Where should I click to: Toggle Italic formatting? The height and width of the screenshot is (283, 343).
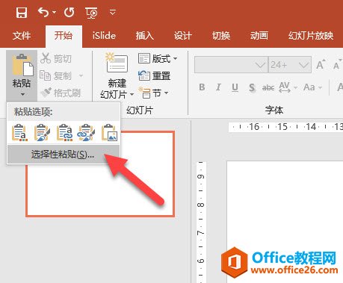pyautogui.click(x=218, y=87)
